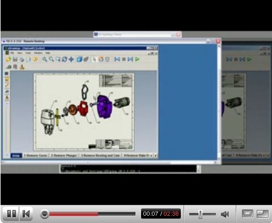Click the console window scroll down arrow
Screen dimensions: 272x223
pos(198,170)
